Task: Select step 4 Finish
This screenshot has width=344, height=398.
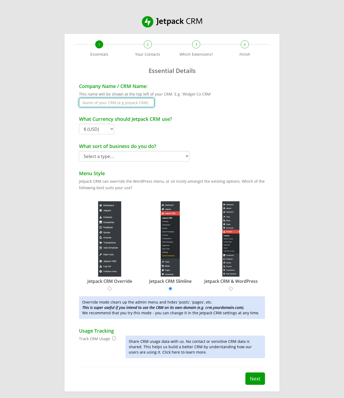Action: tap(245, 44)
